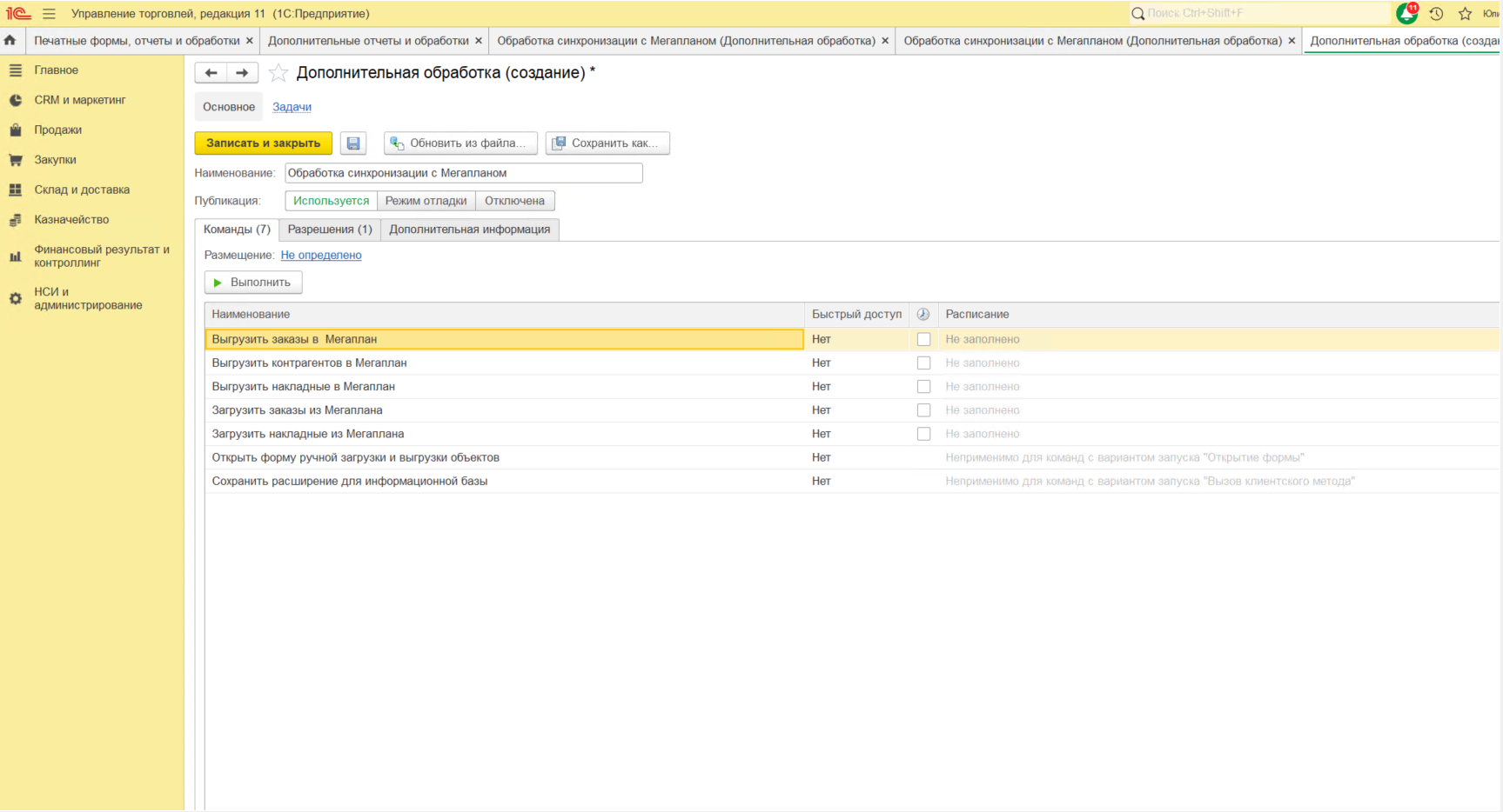The height and width of the screenshot is (812, 1503).
Task: Open Финансовый результат и контроллинг section
Action: pos(102,256)
